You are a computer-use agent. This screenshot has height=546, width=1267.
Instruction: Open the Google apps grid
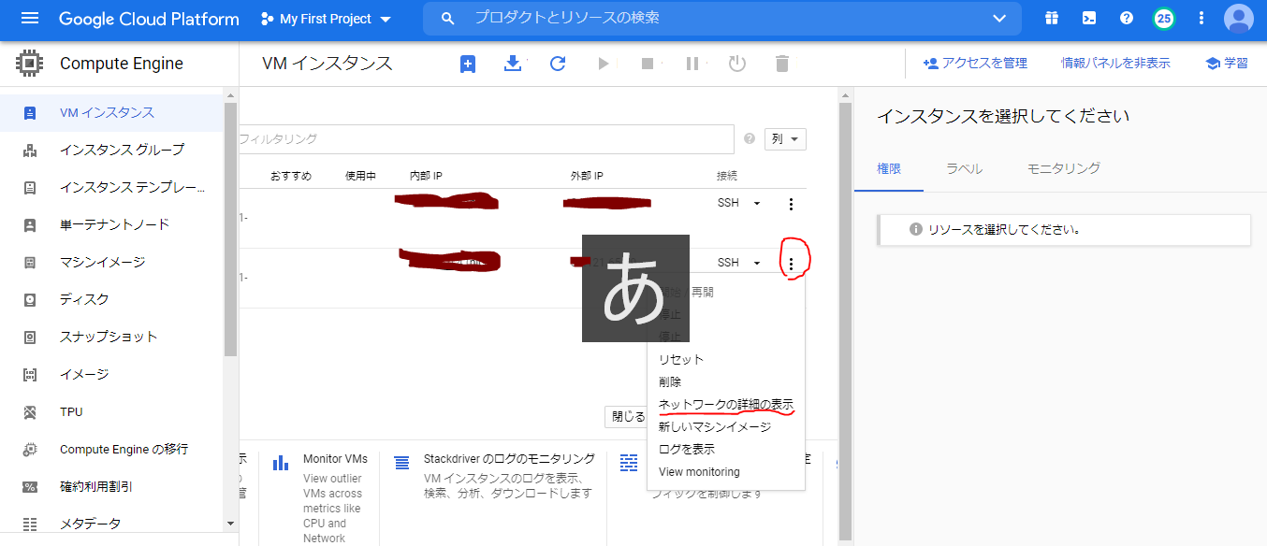pyautogui.click(x=1051, y=18)
